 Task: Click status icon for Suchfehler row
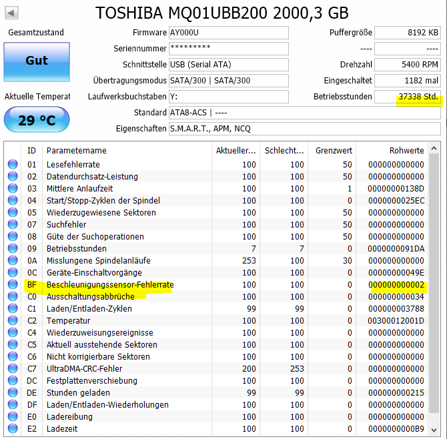tap(13, 224)
